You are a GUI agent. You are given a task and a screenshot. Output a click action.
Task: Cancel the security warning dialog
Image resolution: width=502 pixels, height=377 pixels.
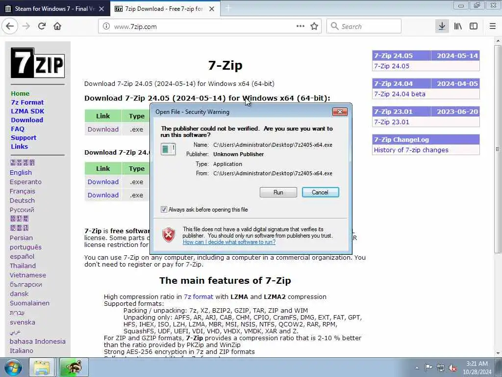point(320,192)
